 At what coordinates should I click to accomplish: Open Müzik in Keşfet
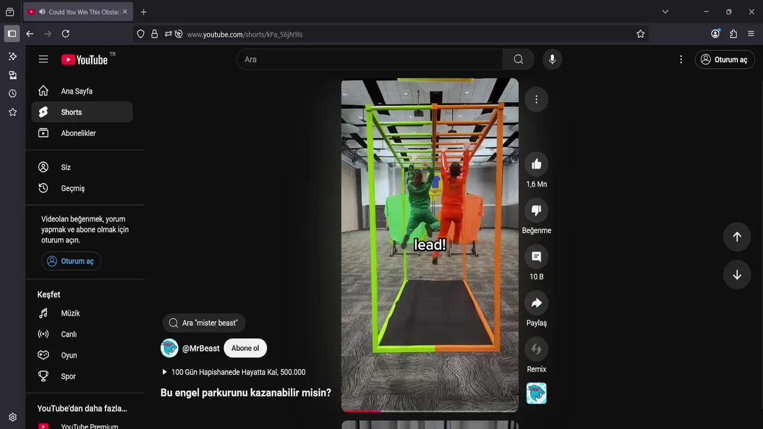(82, 313)
